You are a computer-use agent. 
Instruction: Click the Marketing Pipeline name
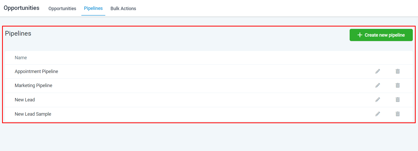click(x=34, y=86)
